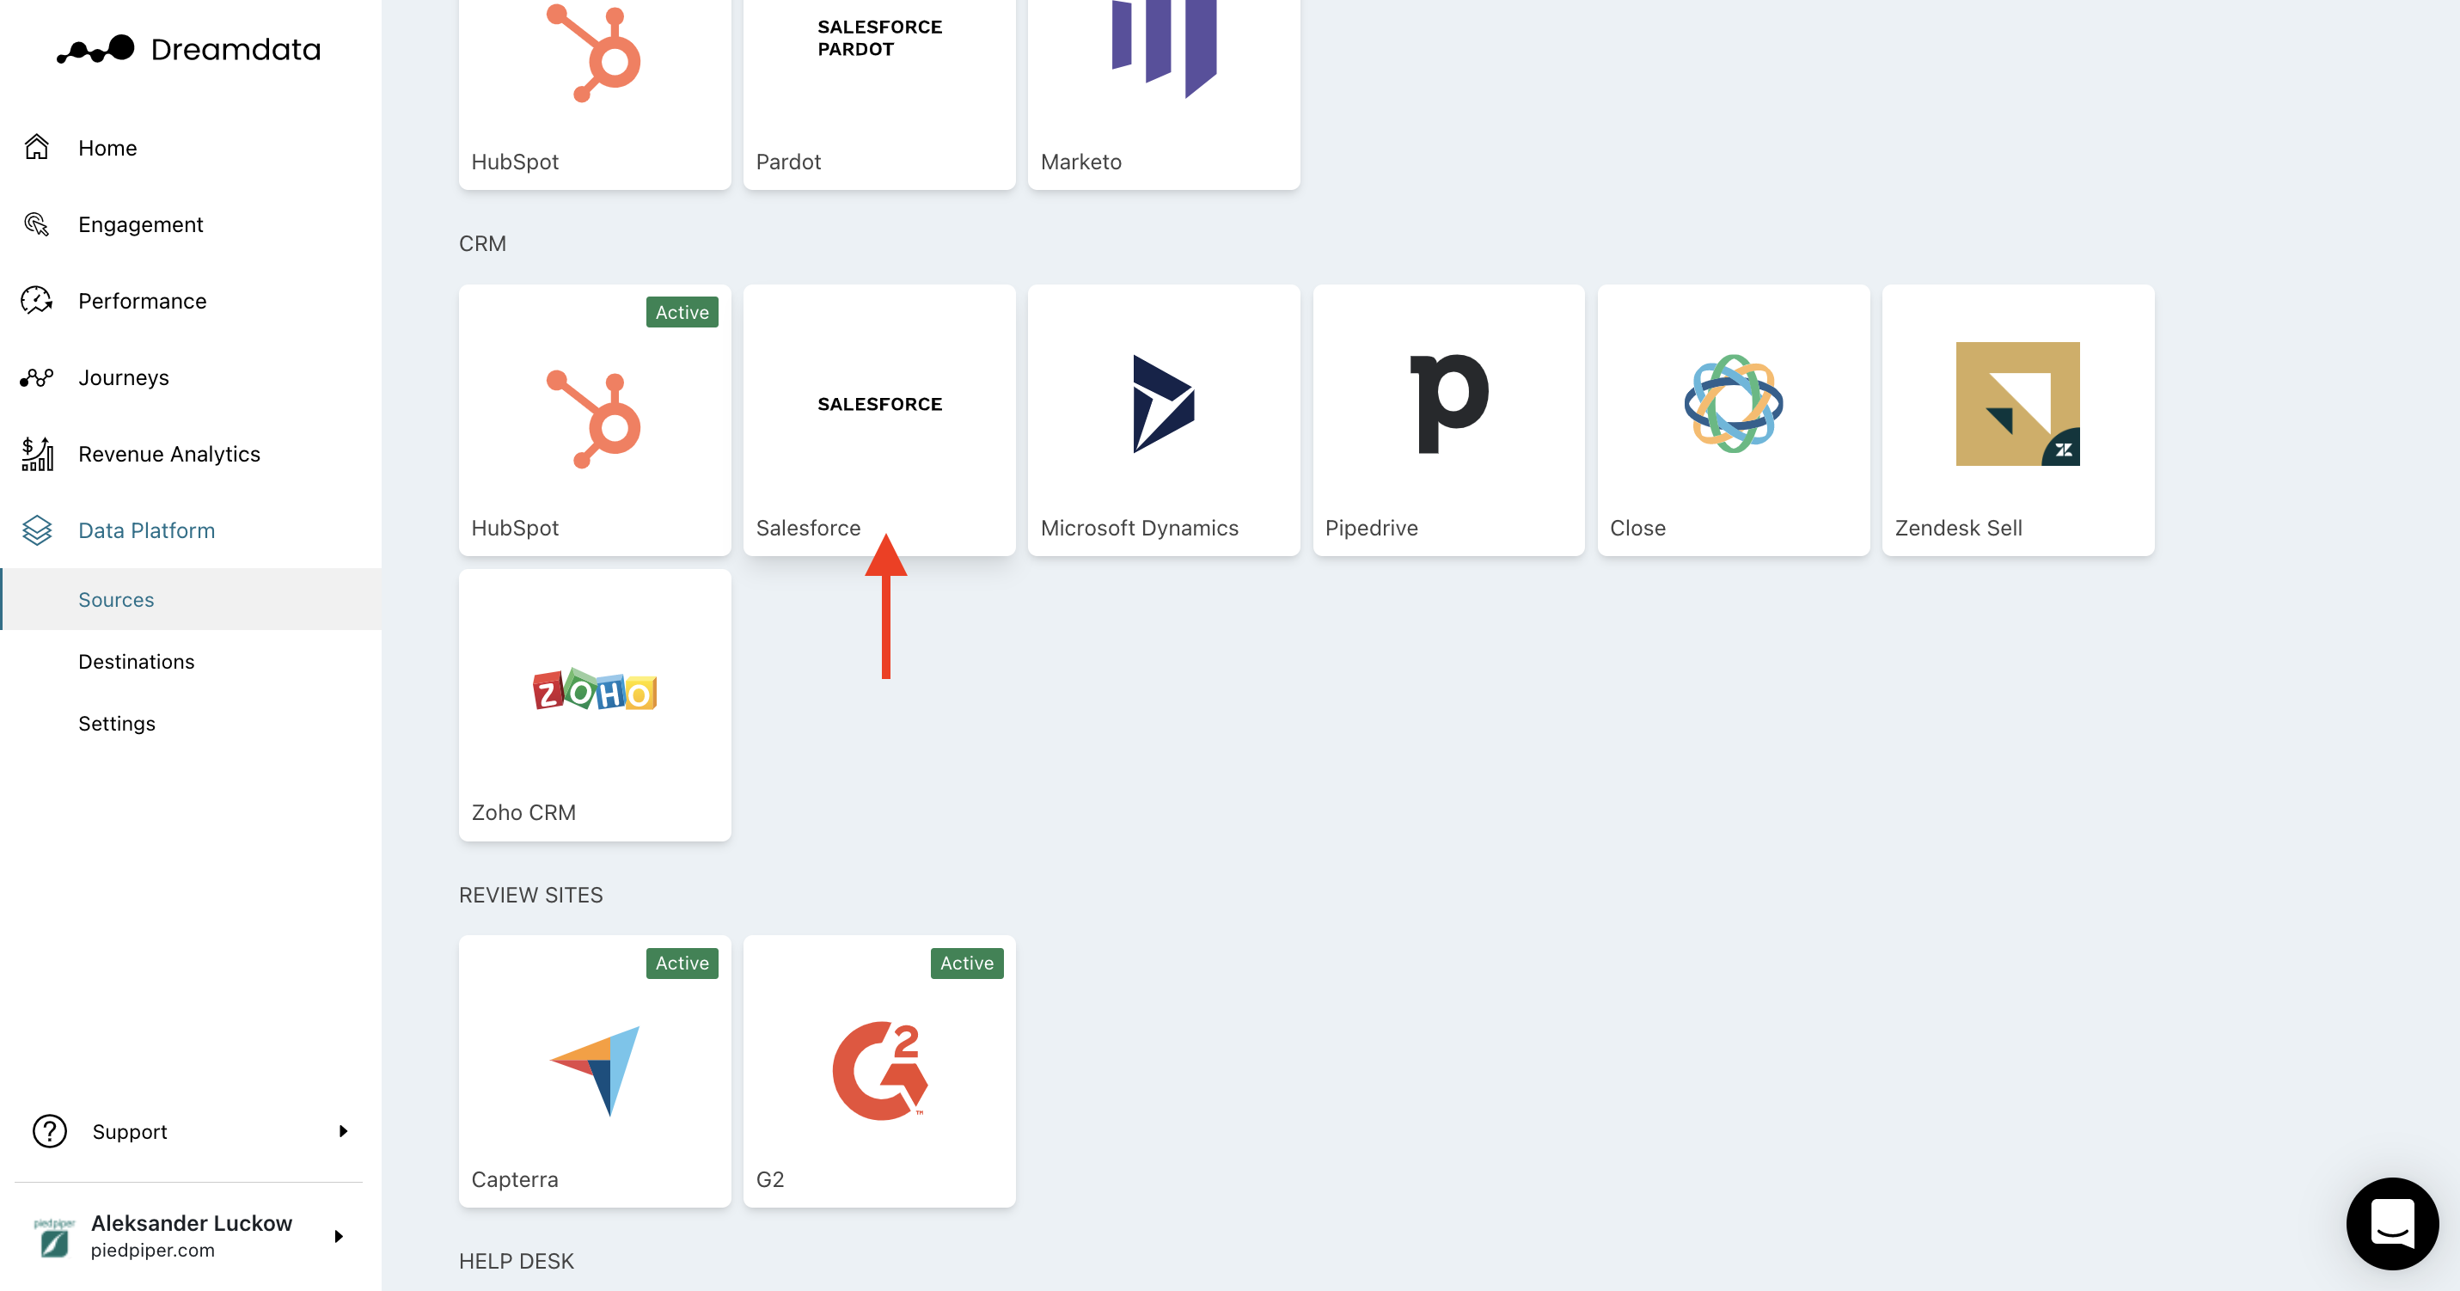This screenshot has width=2460, height=1291.
Task: Click the Microsoft Dynamics card label
Action: (1139, 528)
